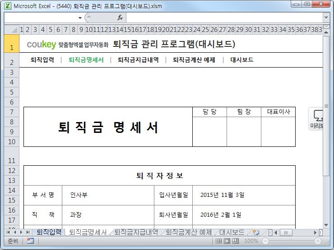Go to last sheet tab arrow
Viewport: 334px width, 250px height.
[x=28, y=232]
